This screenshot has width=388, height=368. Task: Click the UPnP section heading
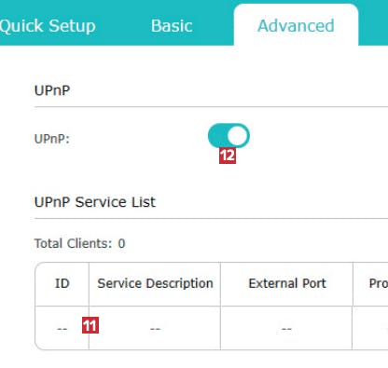52,90
